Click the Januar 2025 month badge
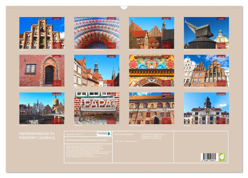 [x=57, y=18]
